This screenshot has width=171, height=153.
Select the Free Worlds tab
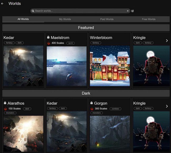coord(149,19)
